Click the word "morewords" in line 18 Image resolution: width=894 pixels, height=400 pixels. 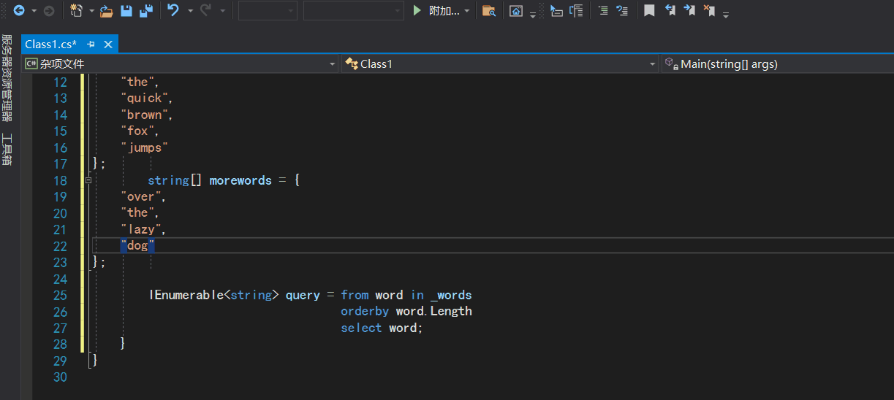tap(240, 180)
